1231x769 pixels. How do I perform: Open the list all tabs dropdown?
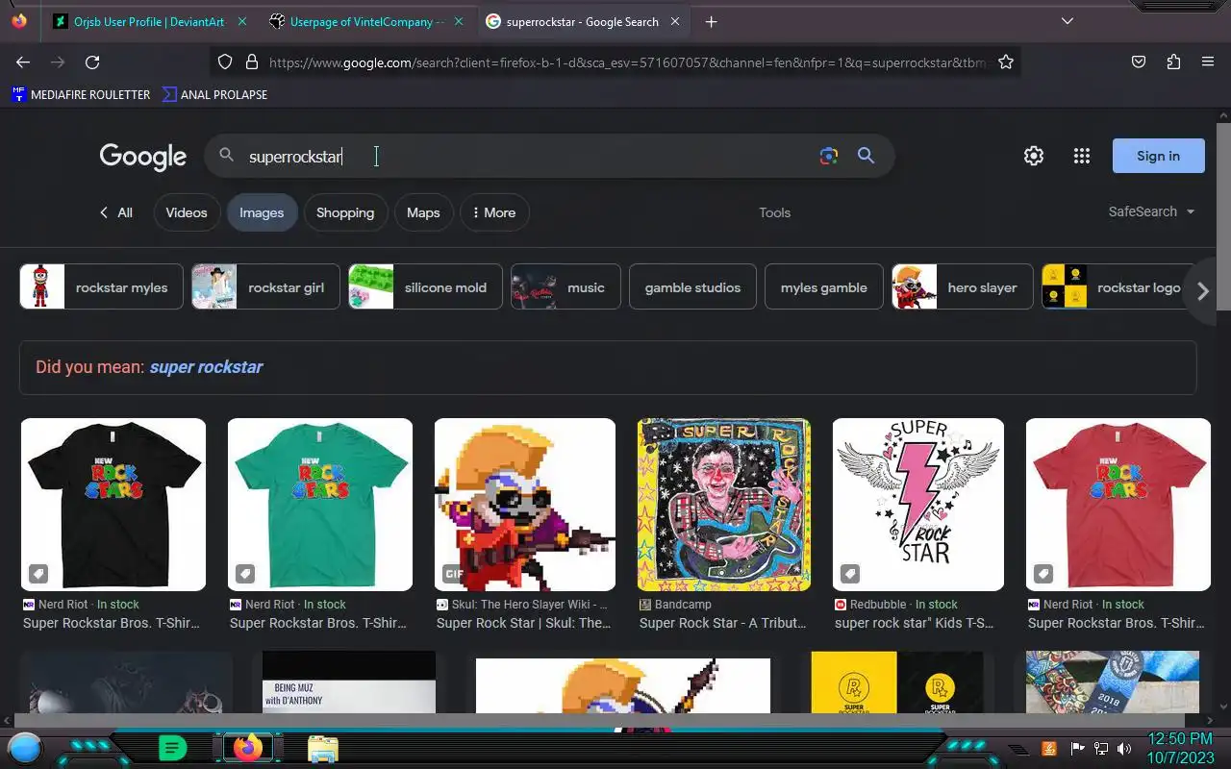[1068, 21]
